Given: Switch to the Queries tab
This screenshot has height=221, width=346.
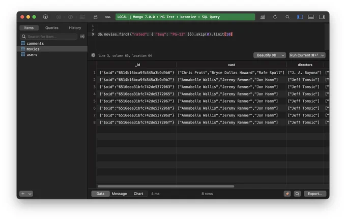Looking at the screenshot, I should 52,28.
